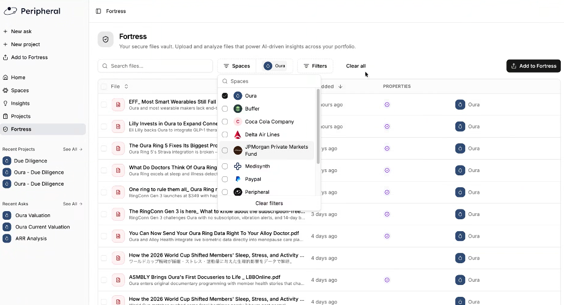
Task: Click the PDF icon for ASMBLY Brings Oura's First Docuseries
Action: (x=118, y=280)
